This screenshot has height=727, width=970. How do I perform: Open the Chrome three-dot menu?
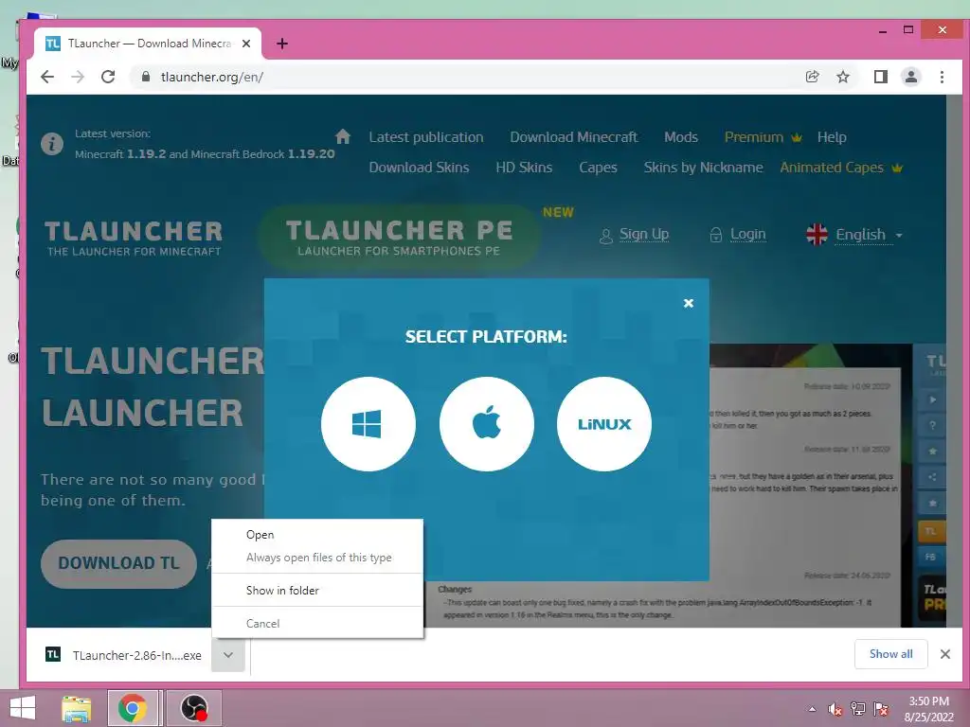(942, 77)
